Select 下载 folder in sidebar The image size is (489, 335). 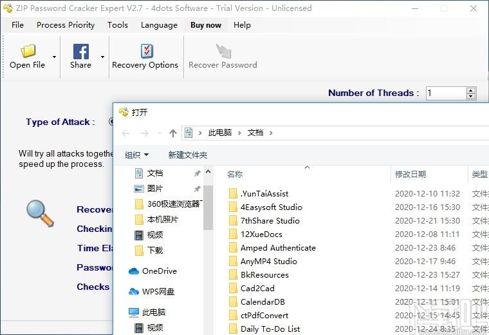149,250
